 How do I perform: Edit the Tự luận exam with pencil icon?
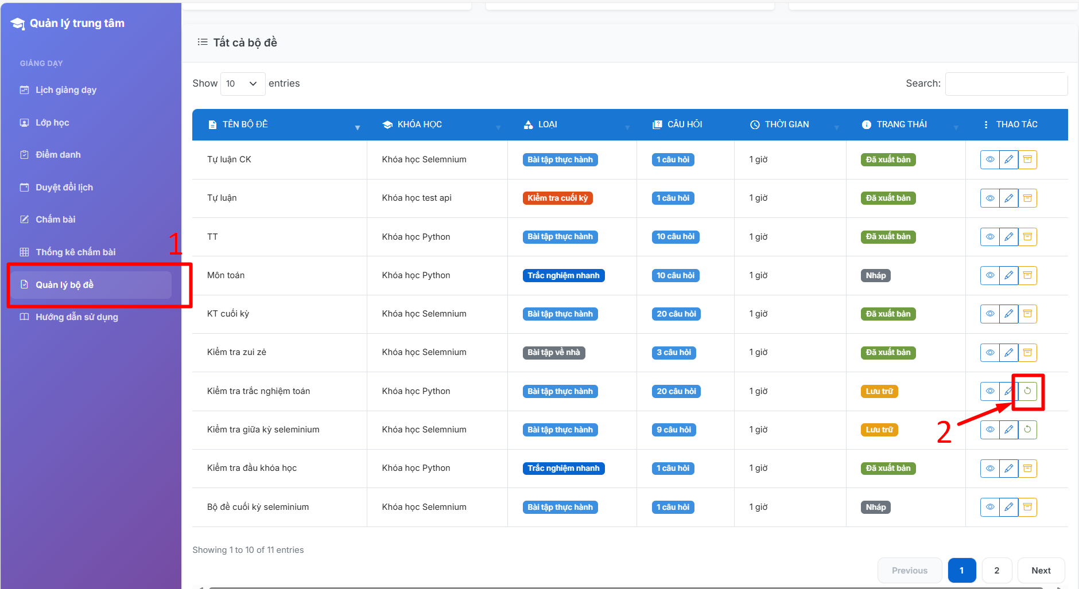(x=1008, y=198)
